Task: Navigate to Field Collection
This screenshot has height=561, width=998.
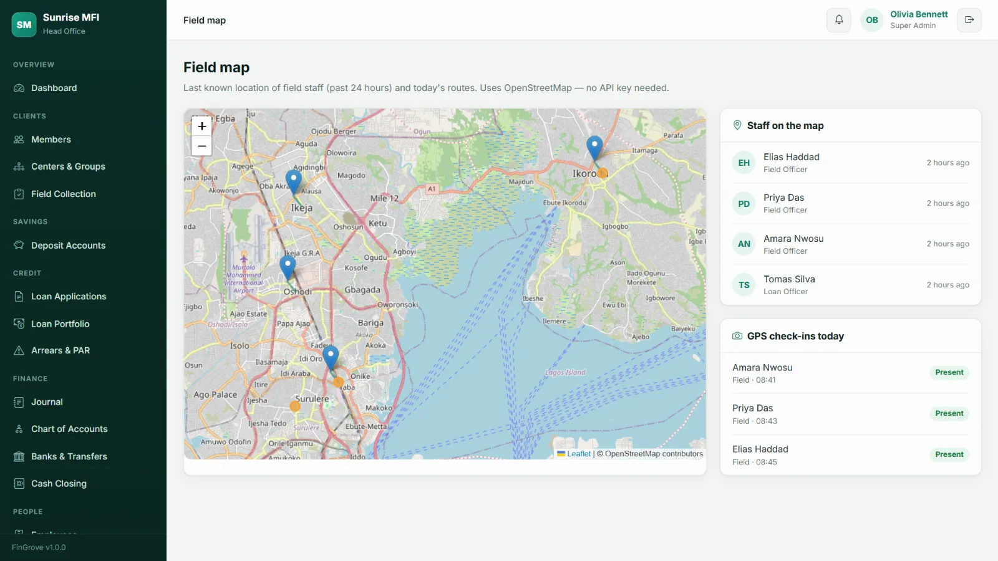Action: (83, 194)
